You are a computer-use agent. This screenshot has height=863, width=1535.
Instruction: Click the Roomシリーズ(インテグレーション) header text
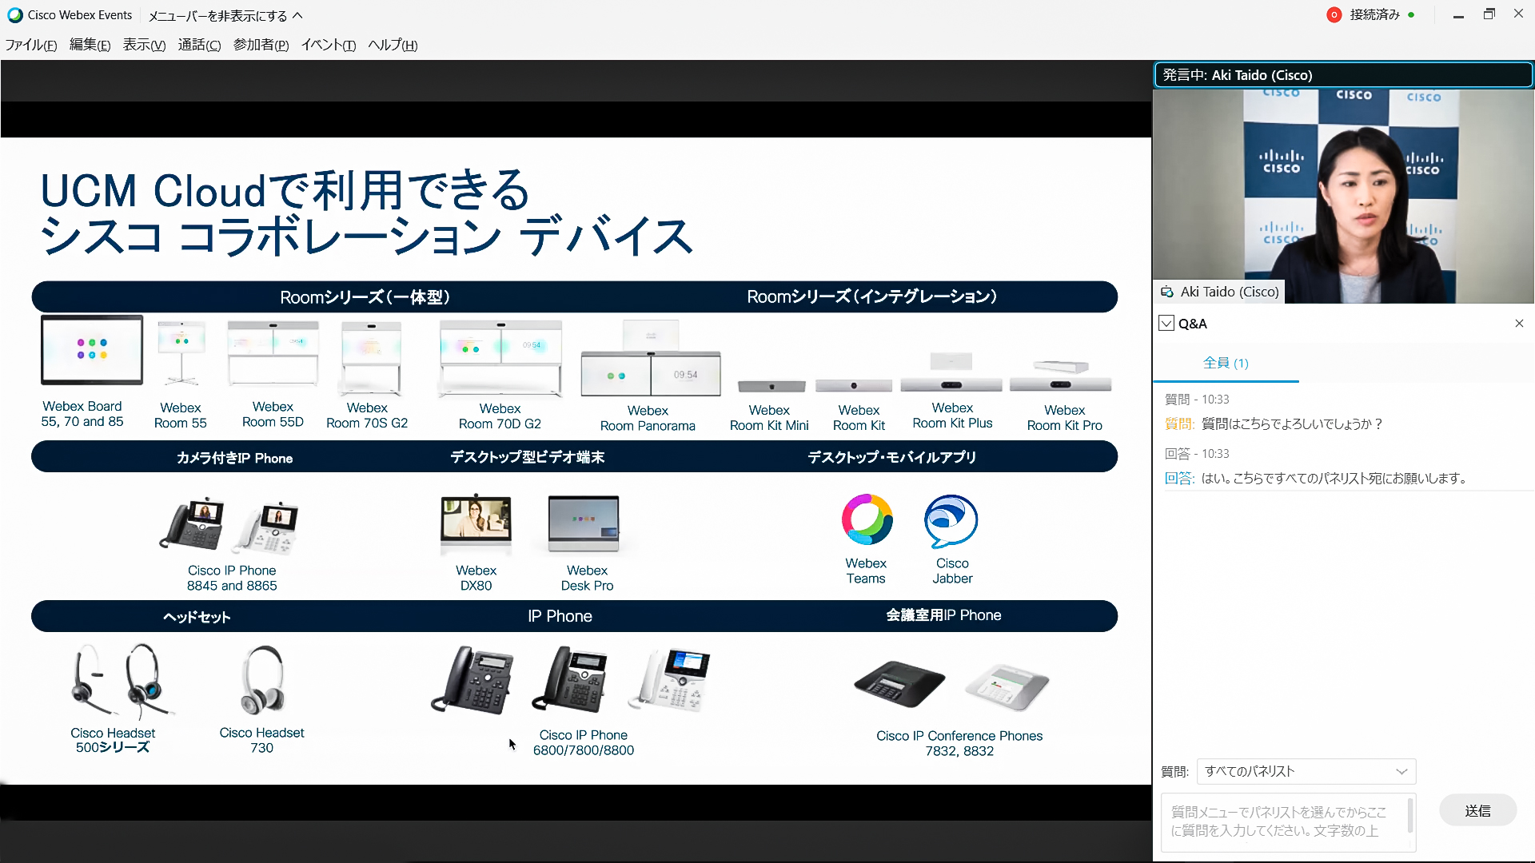tap(872, 296)
